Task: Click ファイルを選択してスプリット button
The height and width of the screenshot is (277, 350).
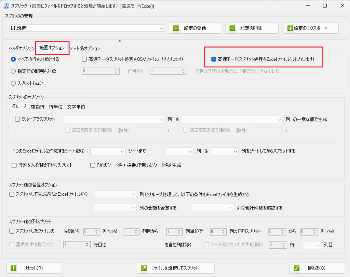Action: [176, 268]
